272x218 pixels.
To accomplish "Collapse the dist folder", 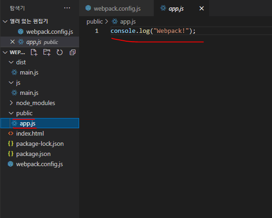I will (x=11, y=62).
